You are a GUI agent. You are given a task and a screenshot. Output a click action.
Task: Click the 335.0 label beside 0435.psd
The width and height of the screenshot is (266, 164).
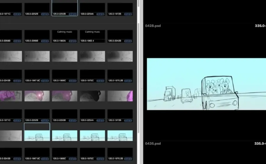point(260,144)
